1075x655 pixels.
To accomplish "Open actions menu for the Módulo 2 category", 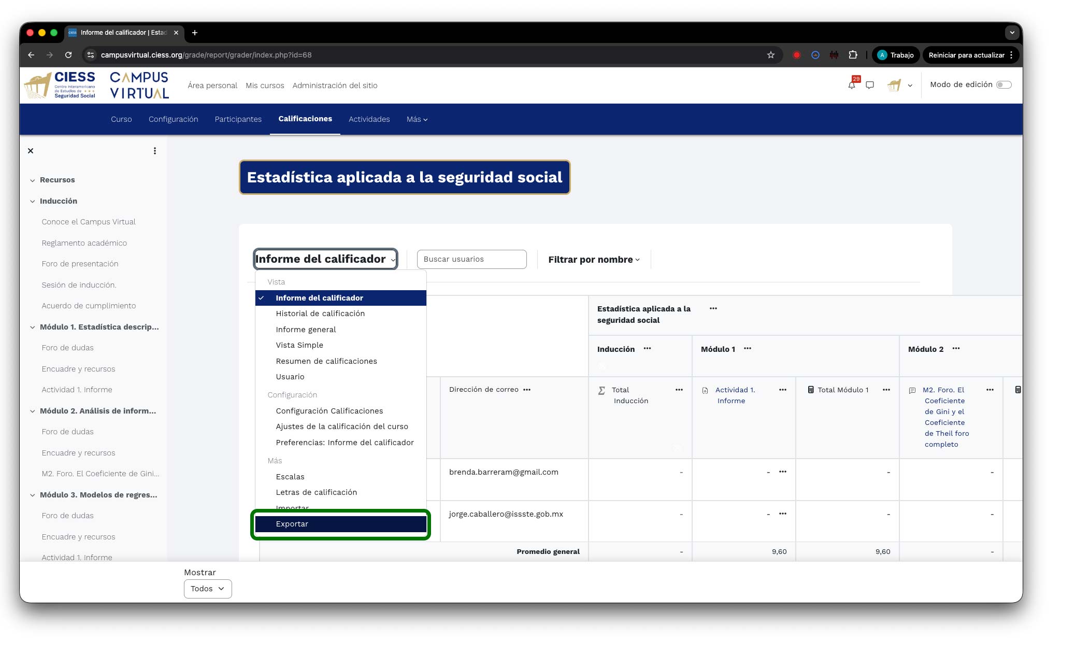I will (x=956, y=349).
